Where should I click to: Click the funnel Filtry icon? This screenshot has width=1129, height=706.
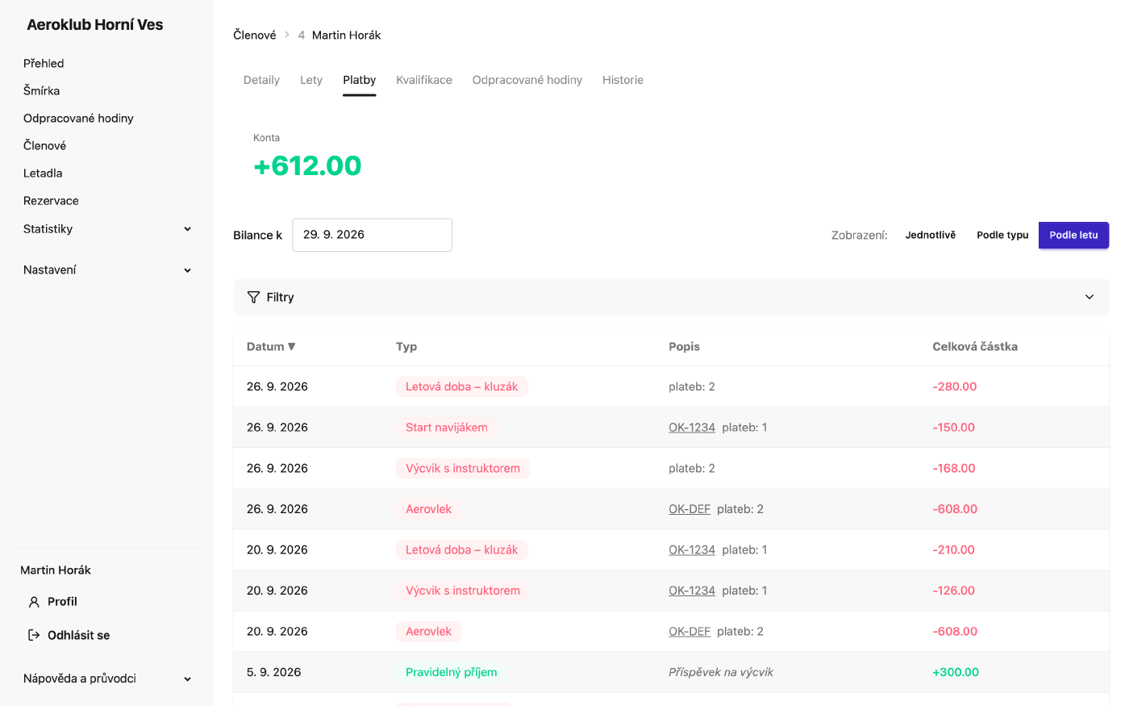(253, 297)
